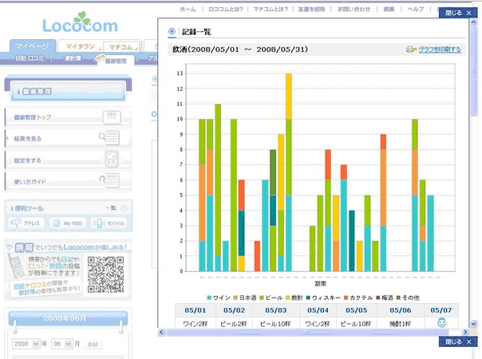Close the popup using top 閉じる button
The image size is (482, 359).
pyautogui.click(x=457, y=14)
